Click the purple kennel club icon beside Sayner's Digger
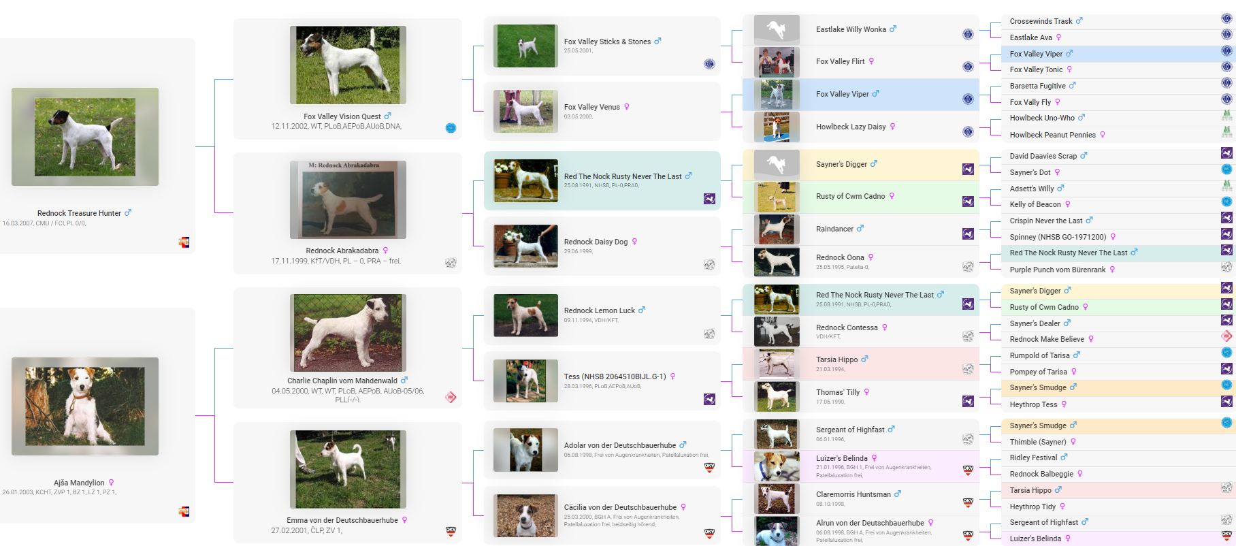The width and height of the screenshot is (1236, 546). pyautogui.click(x=967, y=170)
